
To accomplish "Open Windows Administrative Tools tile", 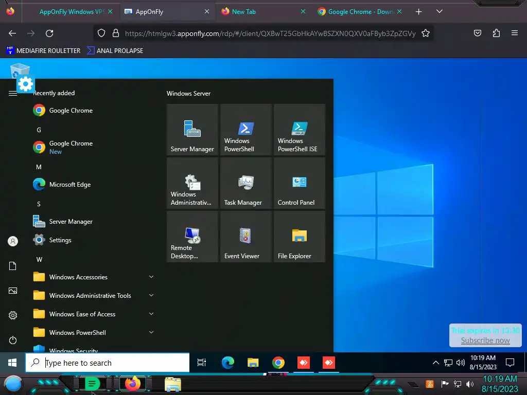I will pos(192,183).
